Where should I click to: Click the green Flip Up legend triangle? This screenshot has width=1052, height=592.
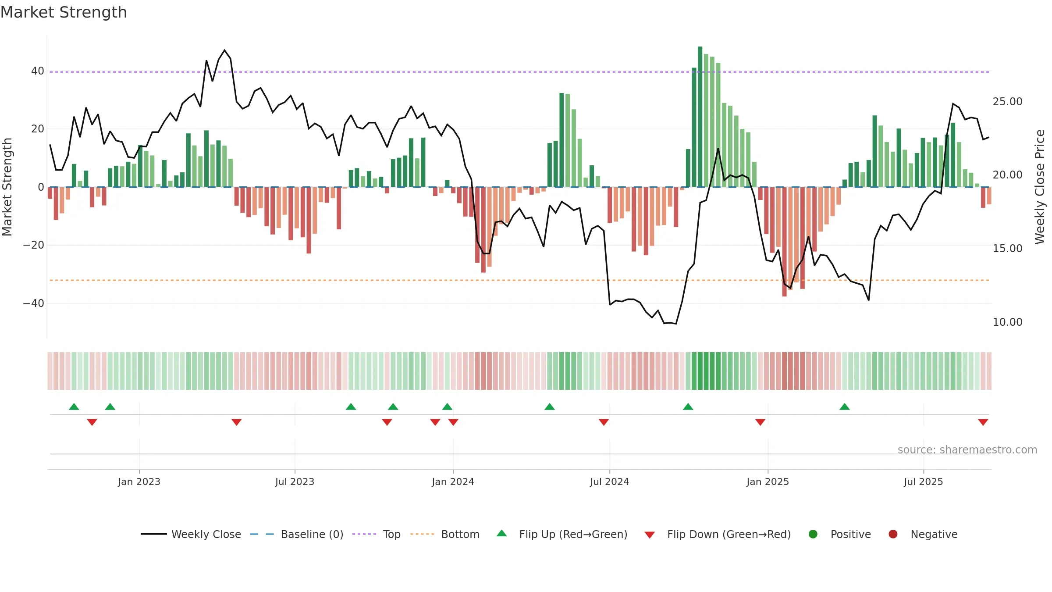[x=502, y=533]
